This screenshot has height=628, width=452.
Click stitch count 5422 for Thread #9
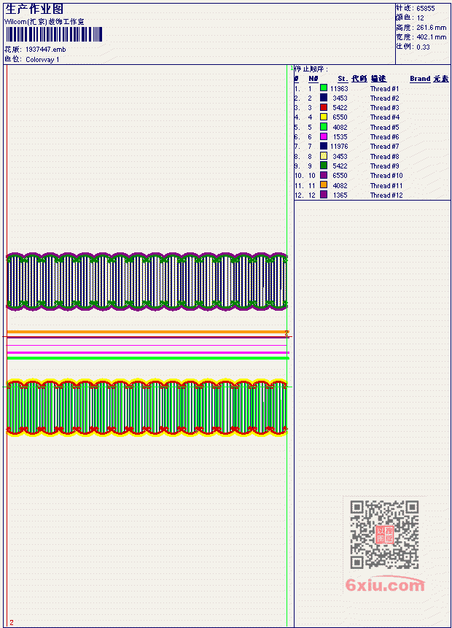(340, 166)
